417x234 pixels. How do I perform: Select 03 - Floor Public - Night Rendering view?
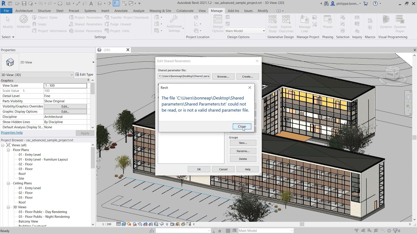(x=44, y=217)
